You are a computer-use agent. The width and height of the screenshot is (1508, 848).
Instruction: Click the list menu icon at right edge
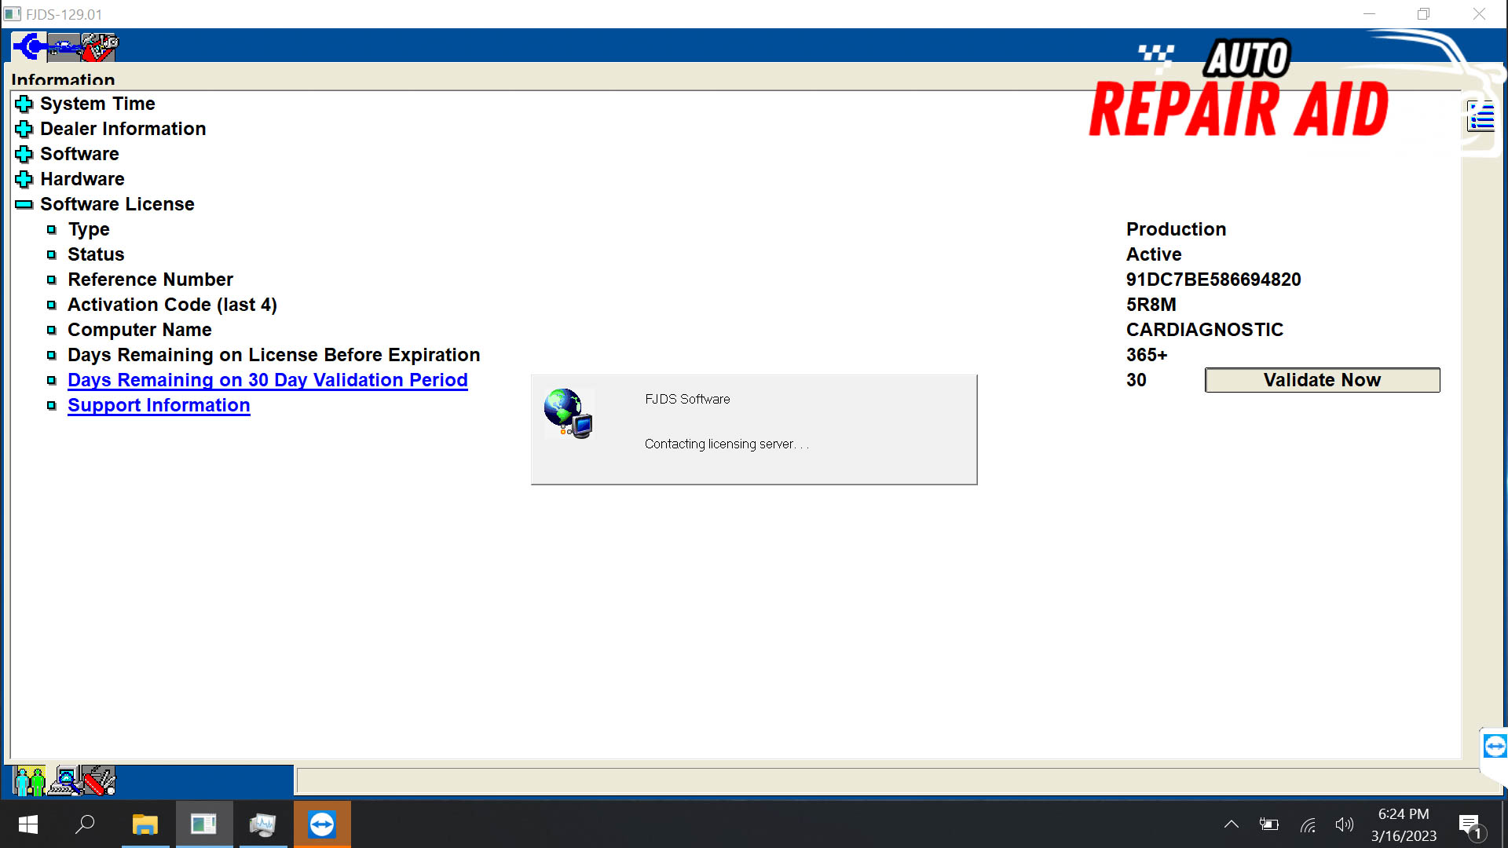tap(1481, 116)
